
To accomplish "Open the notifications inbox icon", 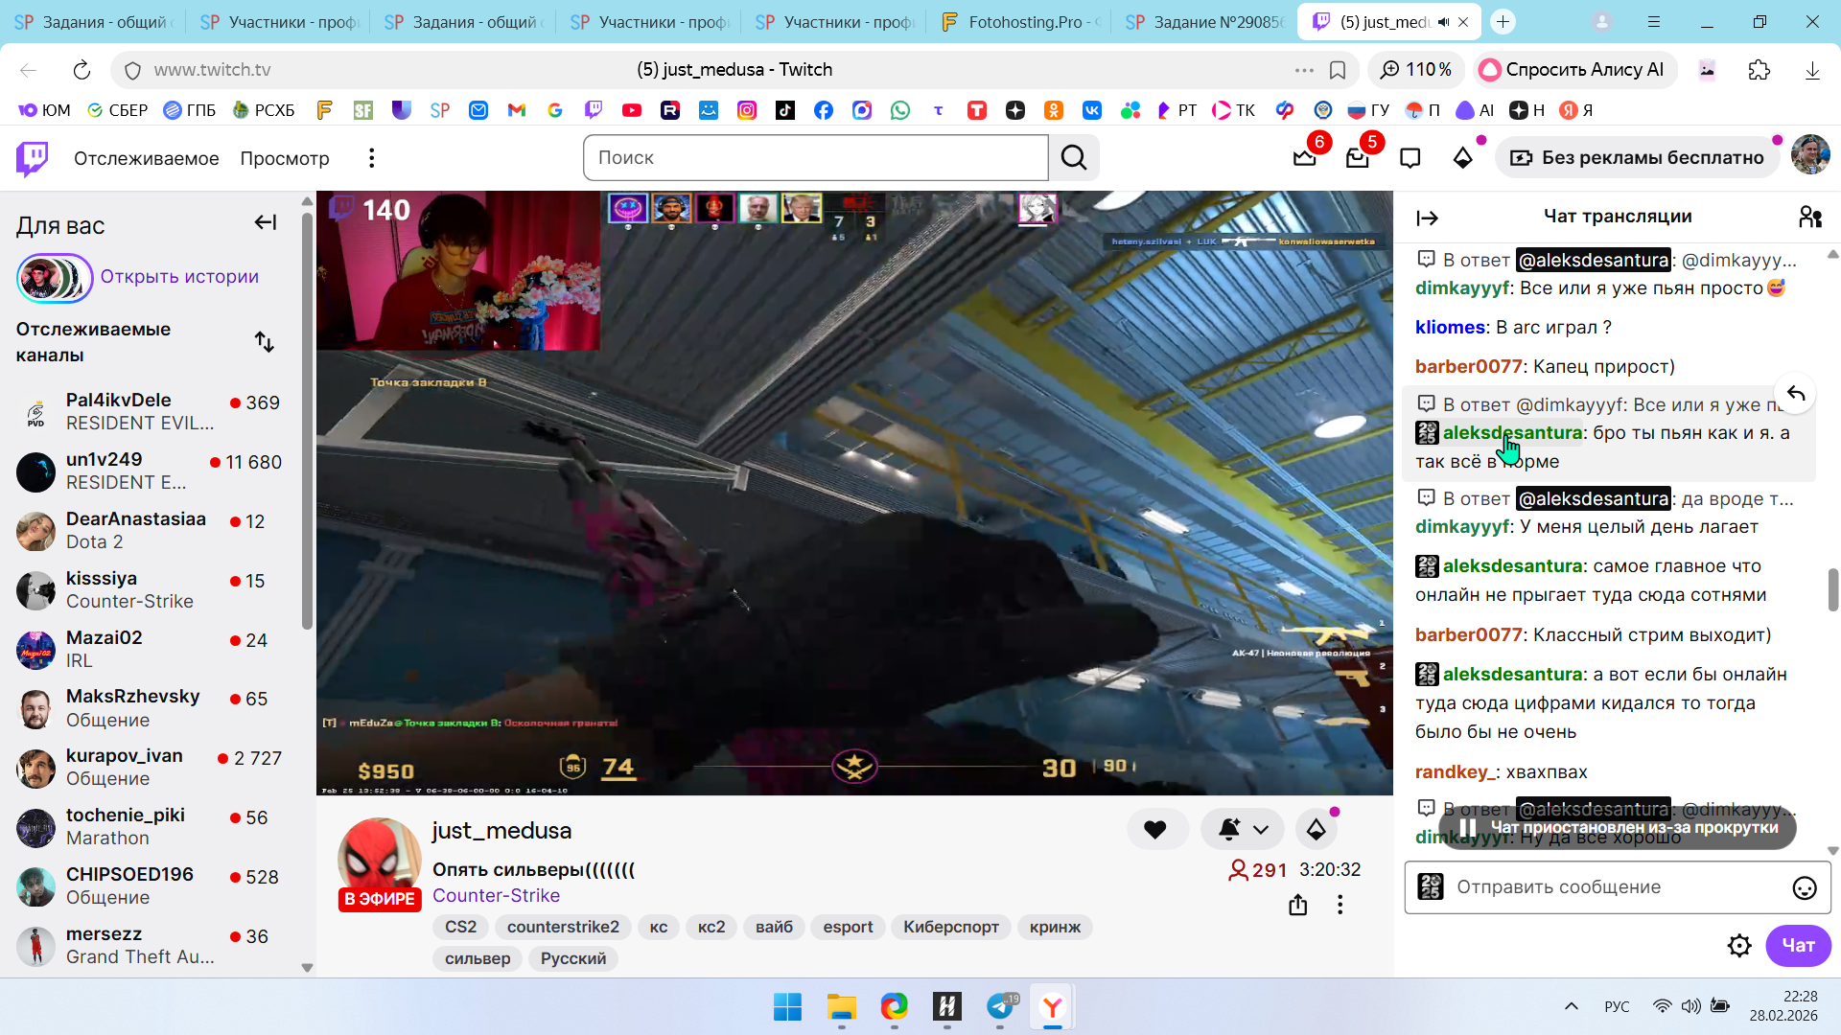I will click(x=1357, y=158).
